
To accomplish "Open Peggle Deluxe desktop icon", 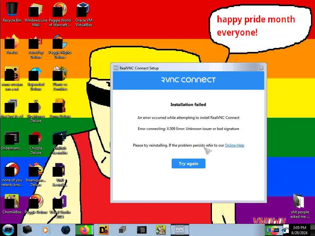I will tap(36, 204).
